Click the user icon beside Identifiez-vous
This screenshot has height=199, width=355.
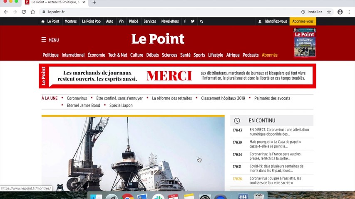pos(260,22)
